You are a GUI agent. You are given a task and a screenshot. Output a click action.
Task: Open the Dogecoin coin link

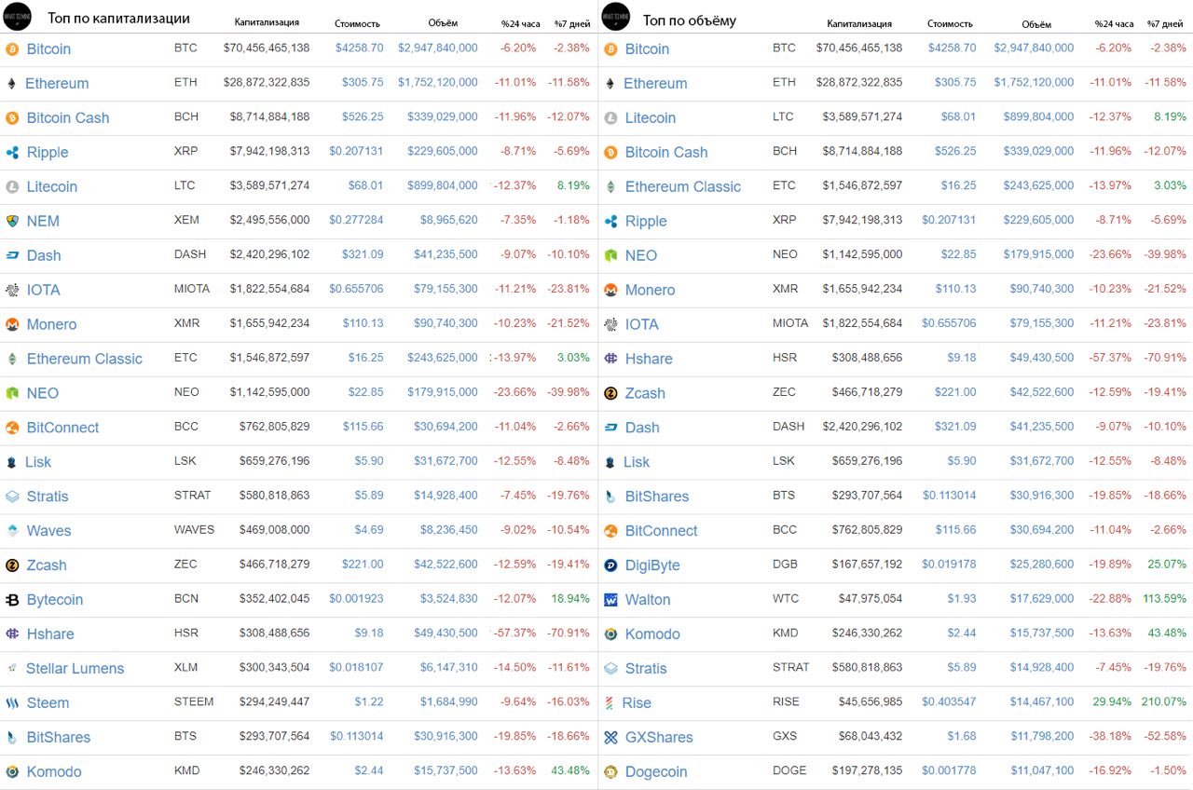coord(656,772)
